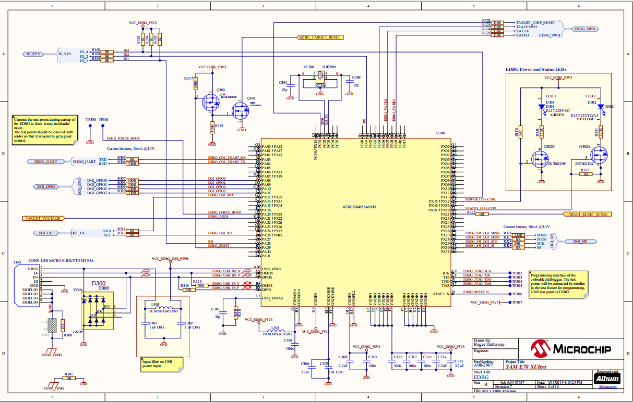
Task: Click the XC300 12 MHz crystal symbol
Action: 320,77
